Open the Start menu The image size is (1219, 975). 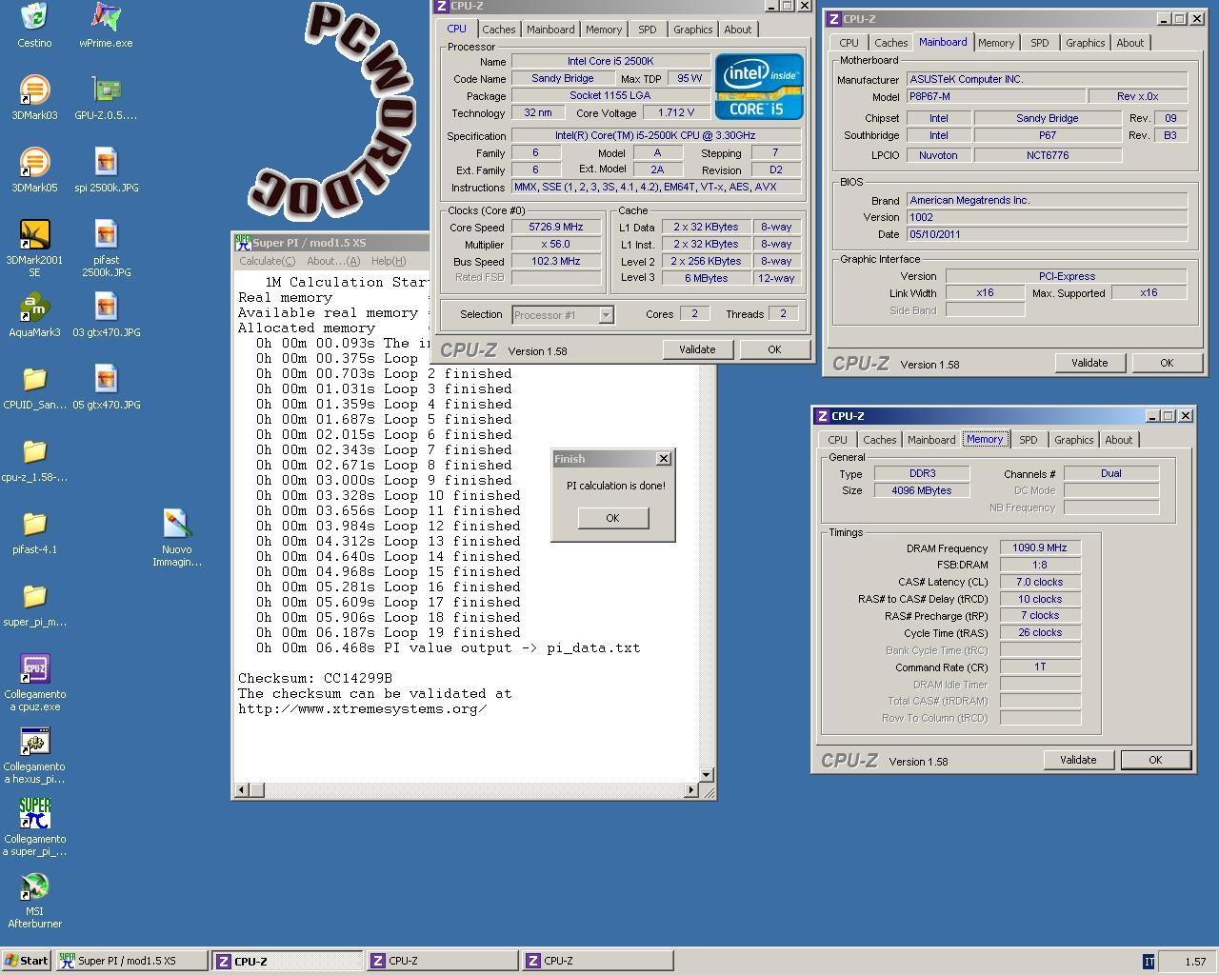click(x=27, y=962)
